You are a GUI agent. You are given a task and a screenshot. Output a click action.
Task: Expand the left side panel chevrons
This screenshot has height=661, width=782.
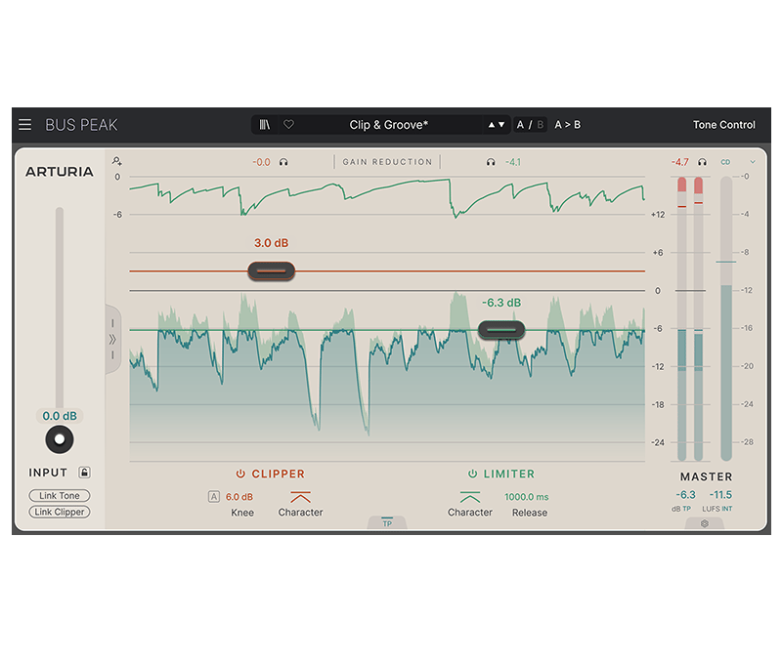(x=112, y=339)
